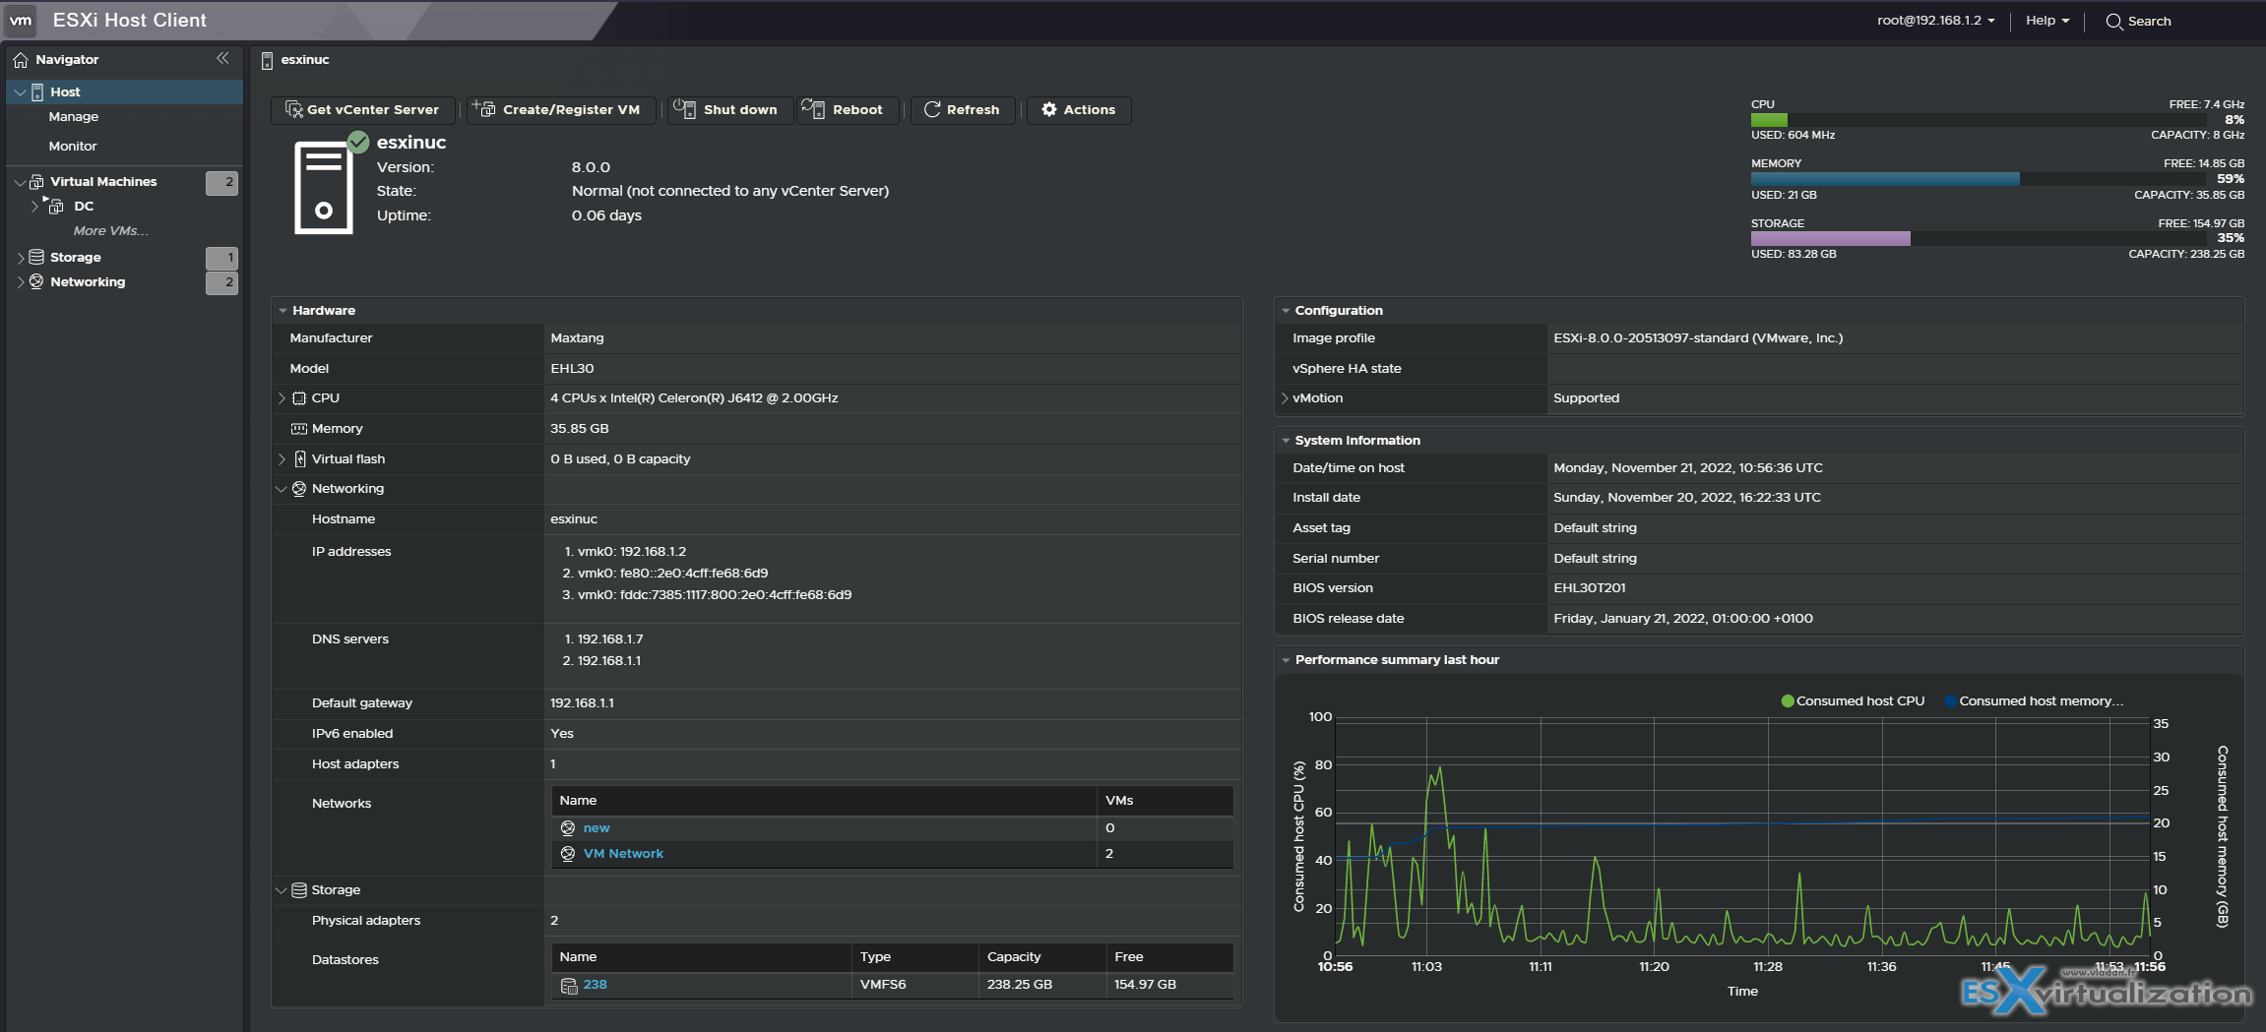Viewport: 2266px width, 1032px height.
Task: Expand the Networking tree node in Navigator
Action: pos(21,282)
